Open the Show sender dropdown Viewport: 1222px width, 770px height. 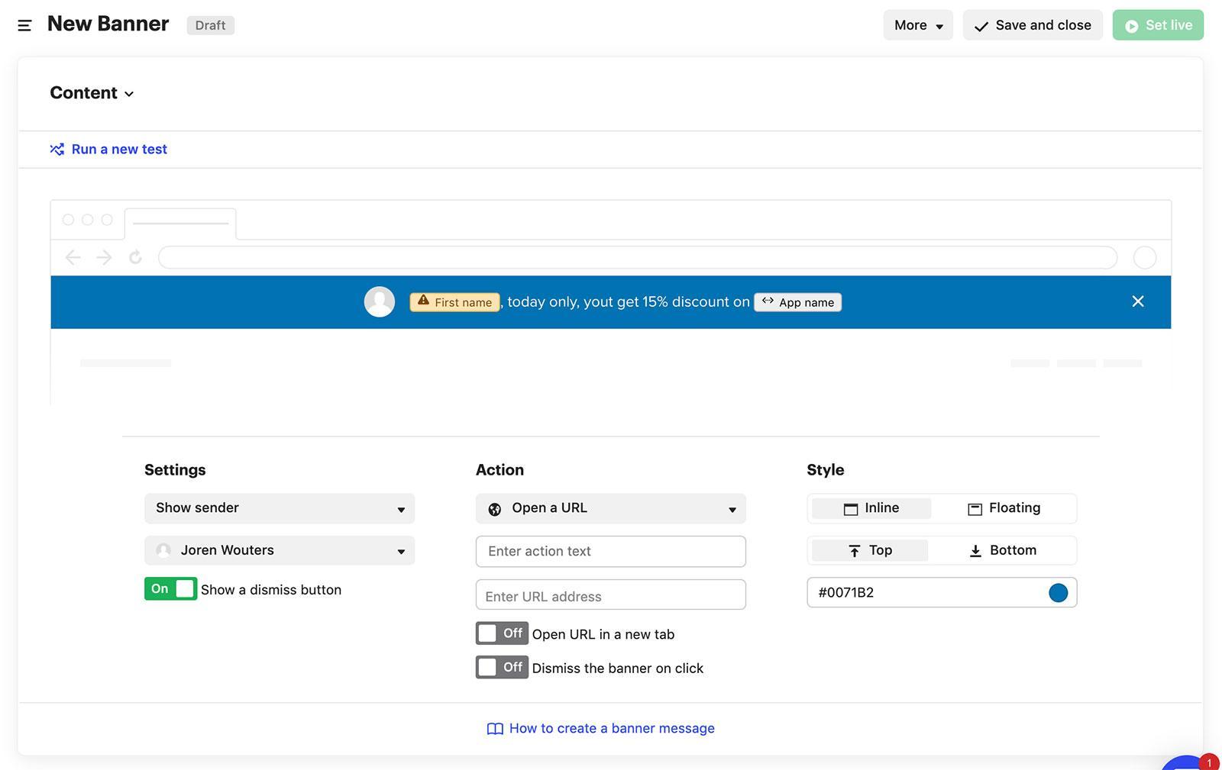[280, 508]
